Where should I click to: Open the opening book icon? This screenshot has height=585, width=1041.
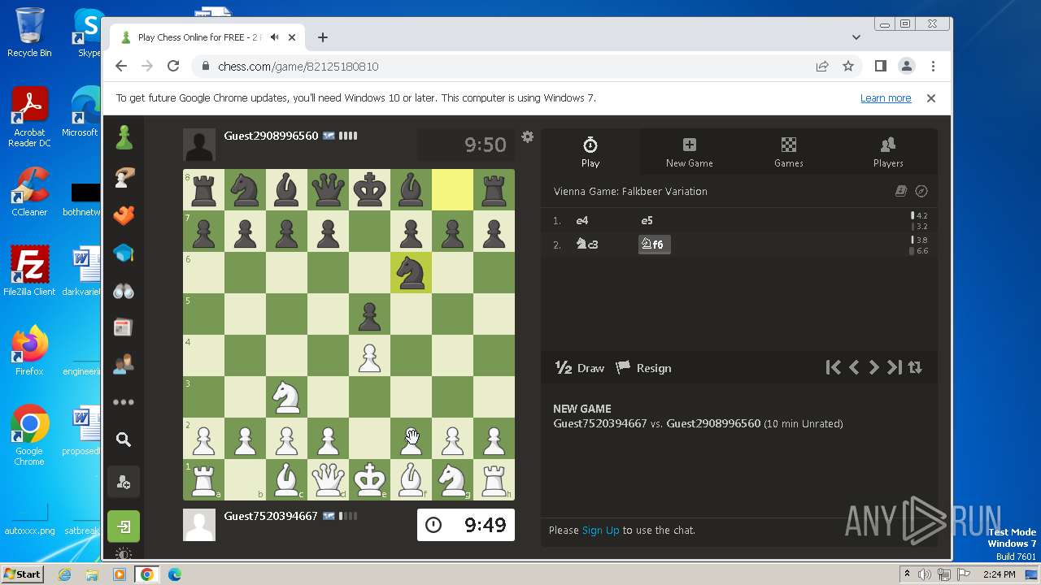coord(901,192)
